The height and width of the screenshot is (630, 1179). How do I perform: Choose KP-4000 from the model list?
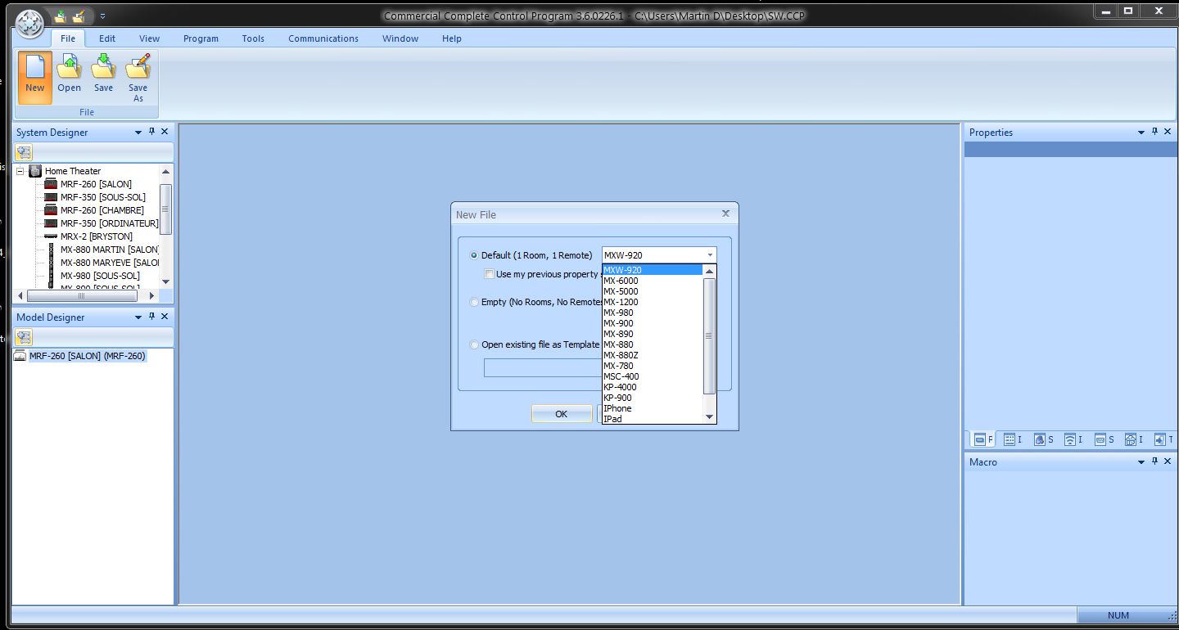tap(653, 387)
